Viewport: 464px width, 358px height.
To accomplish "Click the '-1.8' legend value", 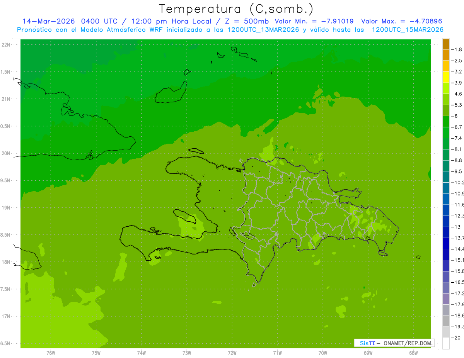I will click(x=457, y=49).
